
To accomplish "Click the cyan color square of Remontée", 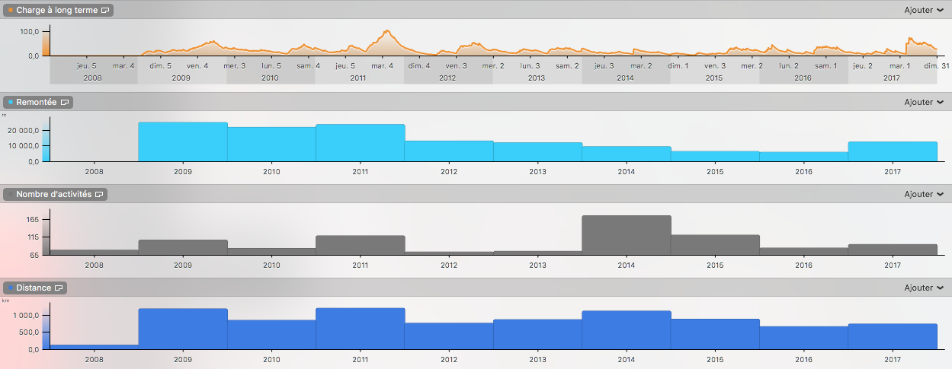I will pos(11,102).
